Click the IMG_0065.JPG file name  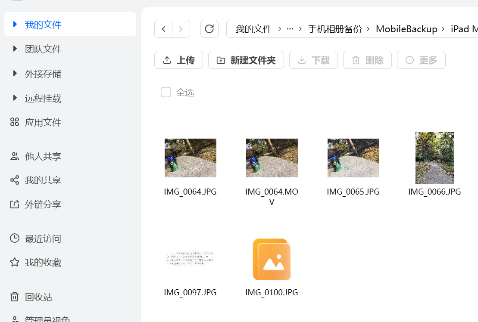353,192
